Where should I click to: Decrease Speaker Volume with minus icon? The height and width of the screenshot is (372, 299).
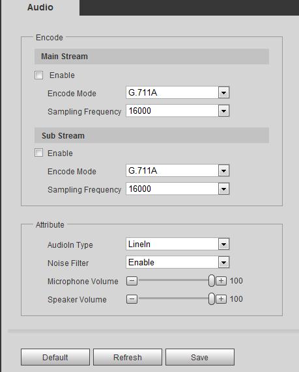coord(132,299)
